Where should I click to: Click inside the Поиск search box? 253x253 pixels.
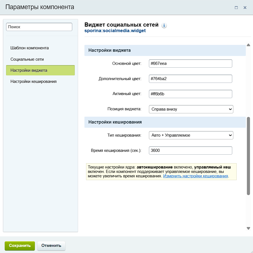[x=39, y=27]
